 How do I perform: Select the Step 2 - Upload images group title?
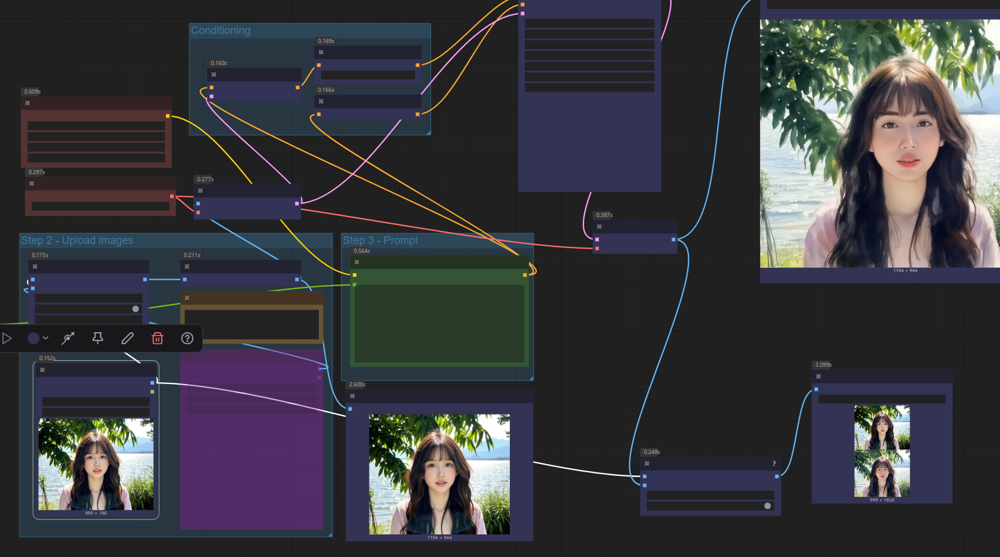pos(77,240)
